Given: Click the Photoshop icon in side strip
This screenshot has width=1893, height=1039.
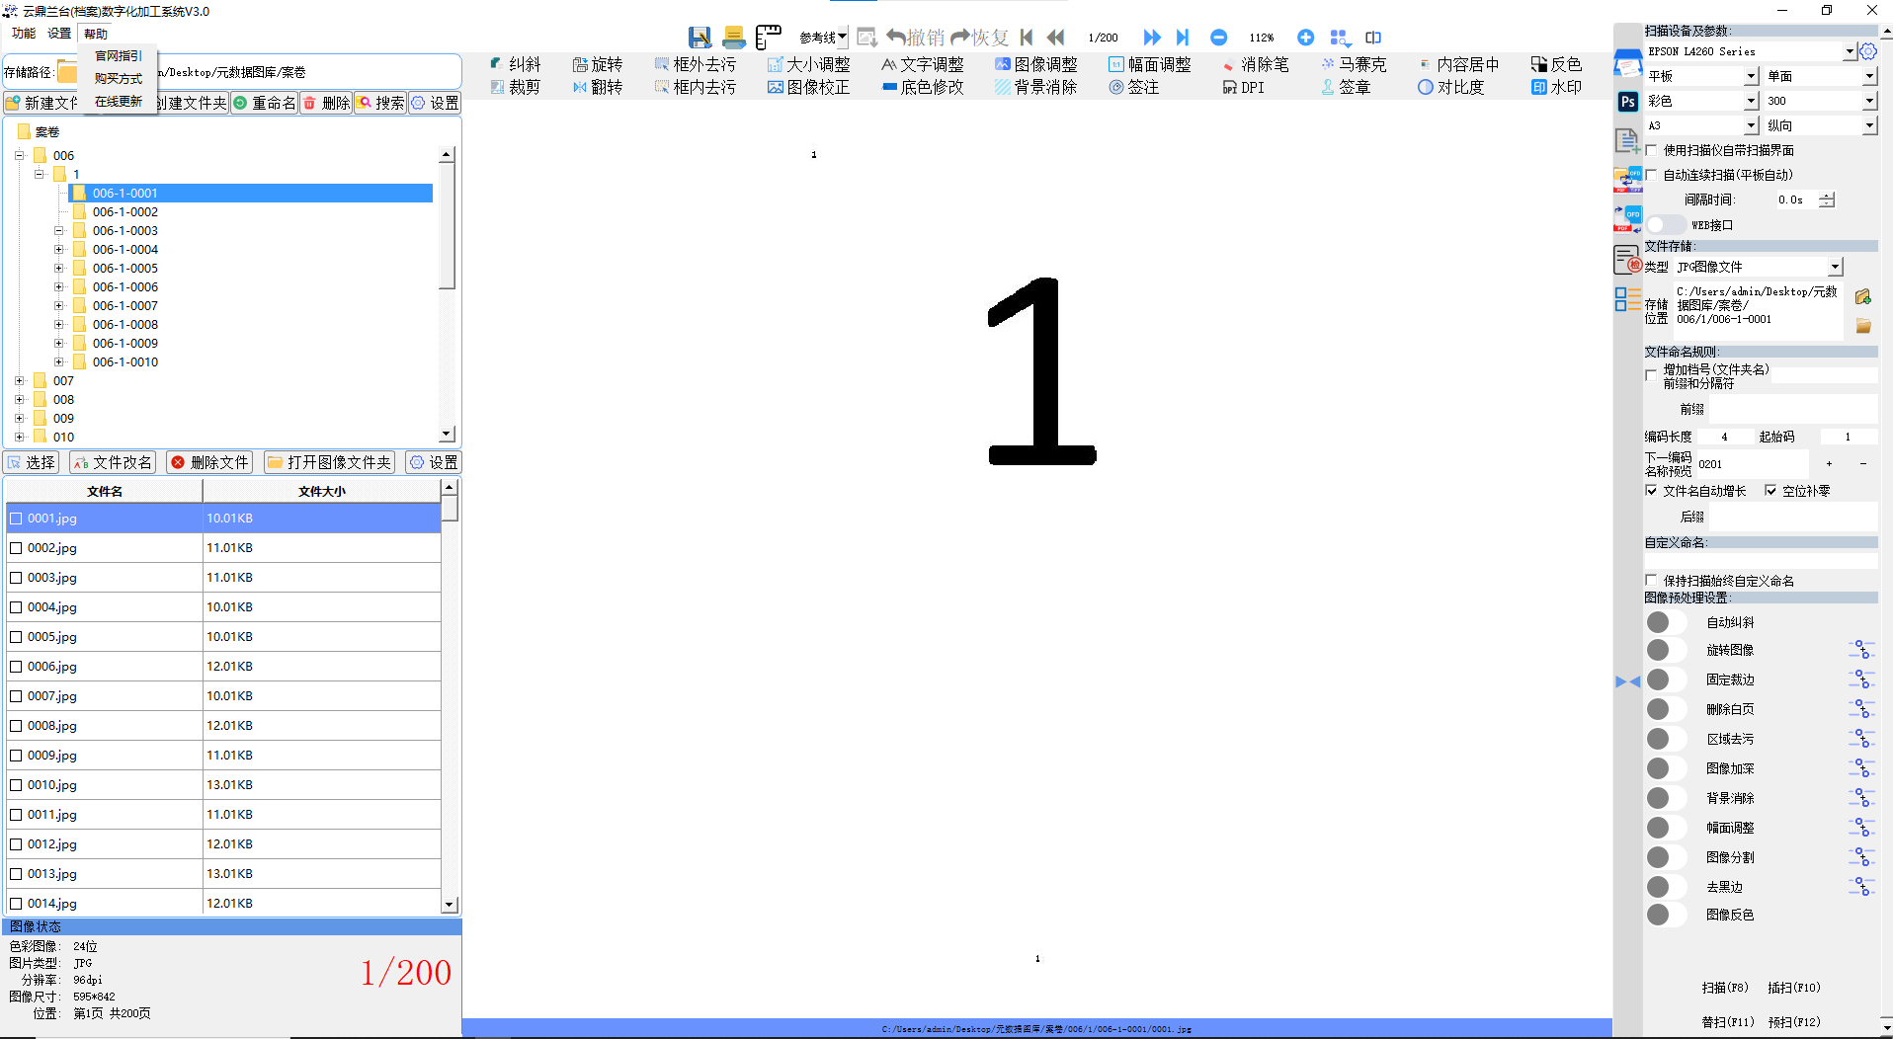Looking at the screenshot, I should pyautogui.click(x=1627, y=102).
